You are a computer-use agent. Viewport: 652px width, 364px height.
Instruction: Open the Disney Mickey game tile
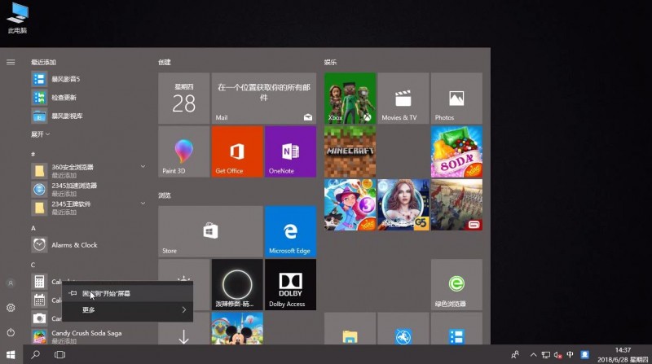click(237, 328)
